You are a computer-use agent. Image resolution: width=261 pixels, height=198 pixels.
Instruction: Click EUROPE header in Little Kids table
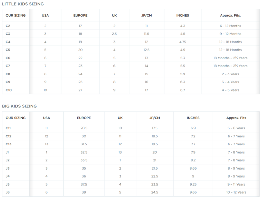80,16
